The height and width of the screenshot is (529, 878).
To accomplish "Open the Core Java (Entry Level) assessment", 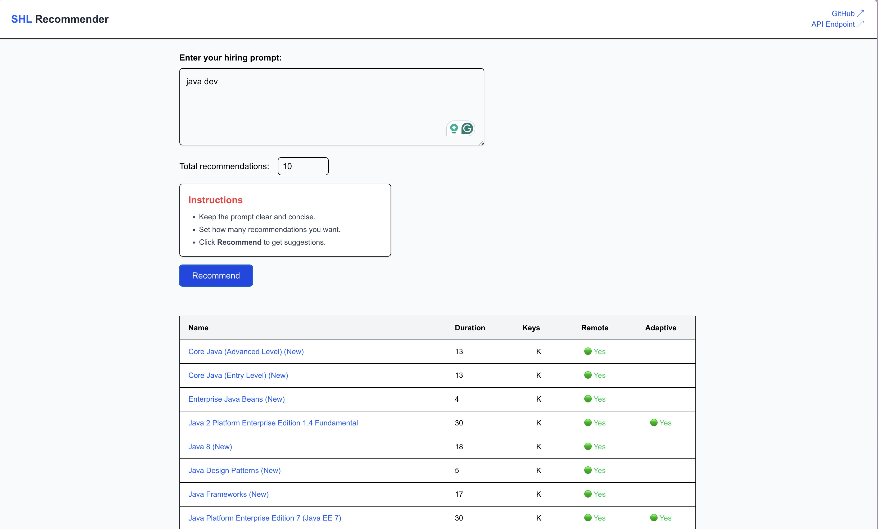I will [x=238, y=375].
